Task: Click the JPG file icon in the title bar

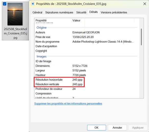Action: click(33, 4)
